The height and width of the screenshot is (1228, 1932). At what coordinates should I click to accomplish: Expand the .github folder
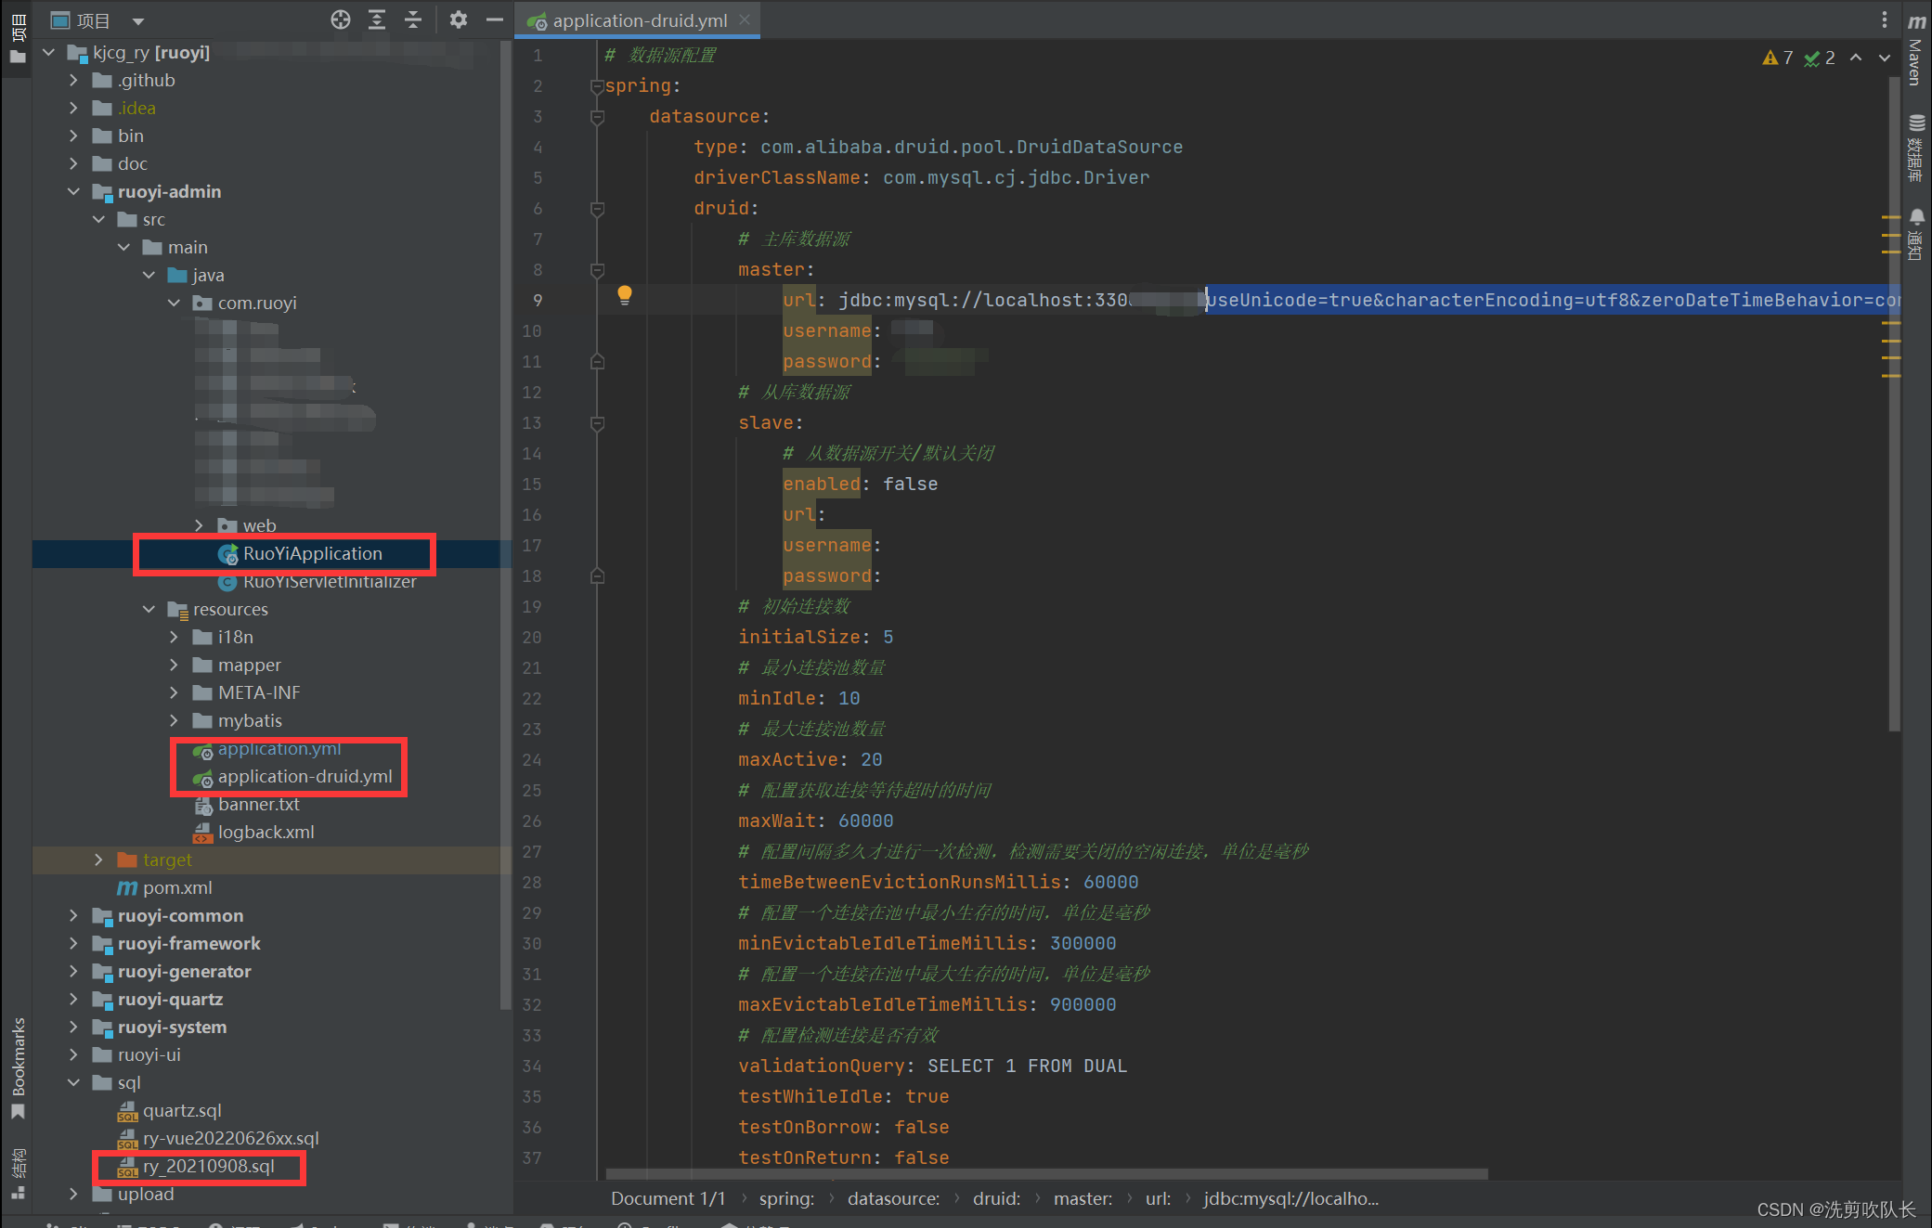(x=74, y=81)
